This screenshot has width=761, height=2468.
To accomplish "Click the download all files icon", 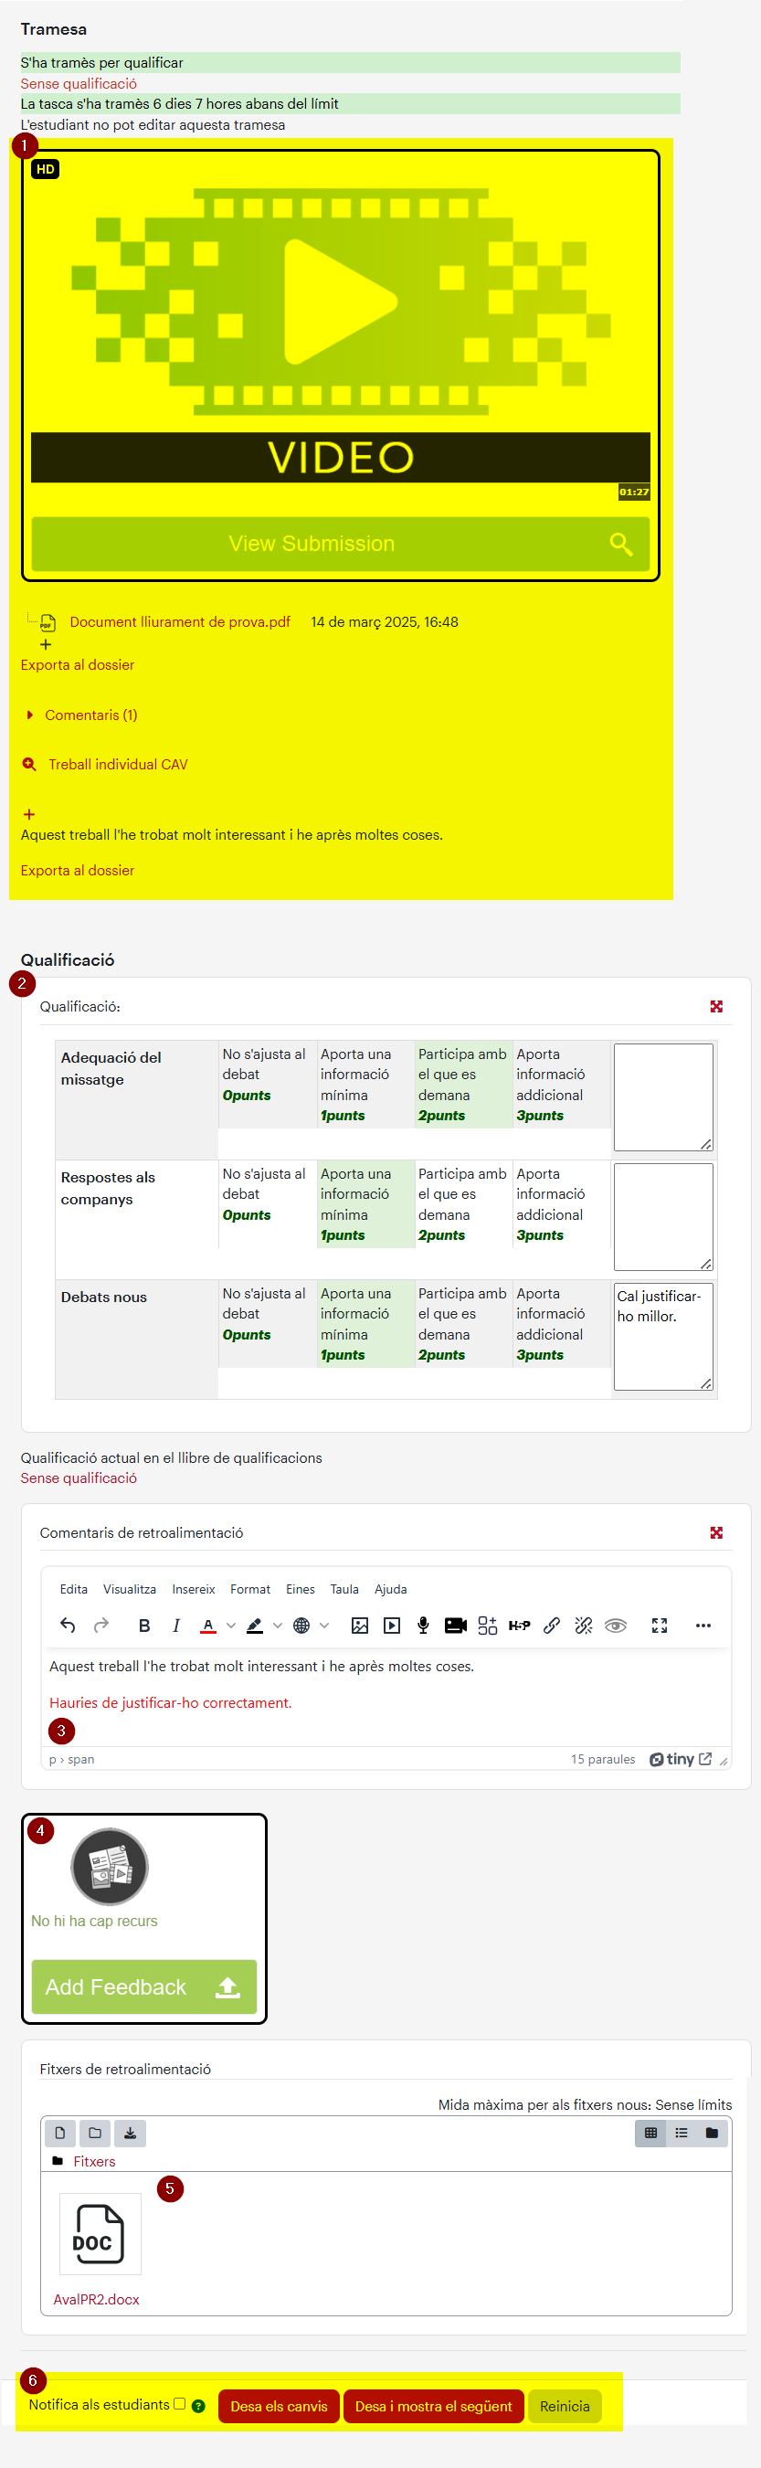I will coord(131,2133).
